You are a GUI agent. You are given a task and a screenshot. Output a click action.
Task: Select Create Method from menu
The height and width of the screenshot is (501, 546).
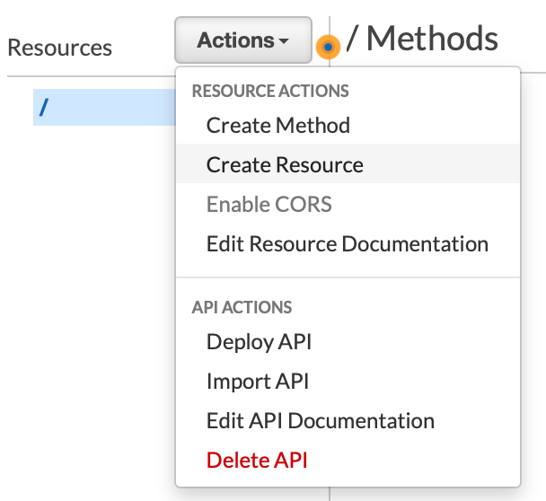pyautogui.click(x=348, y=125)
